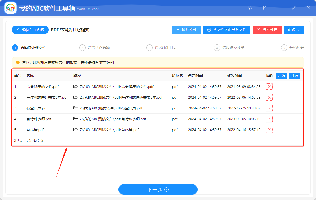Viewport: 316px width, 200px height.
Task: Open the settings gear in the title bar
Action: (249, 8)
